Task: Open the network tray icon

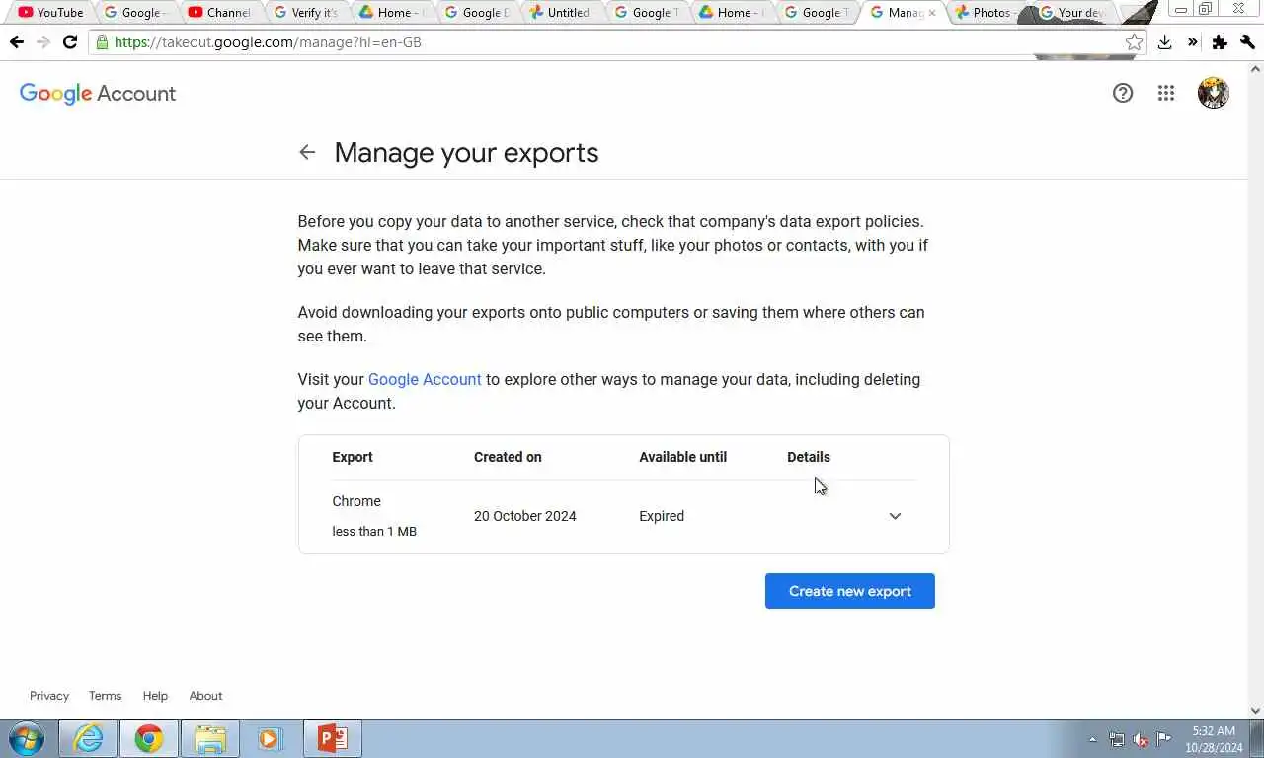Action: pyautogui.click(x=1117, y=739)
